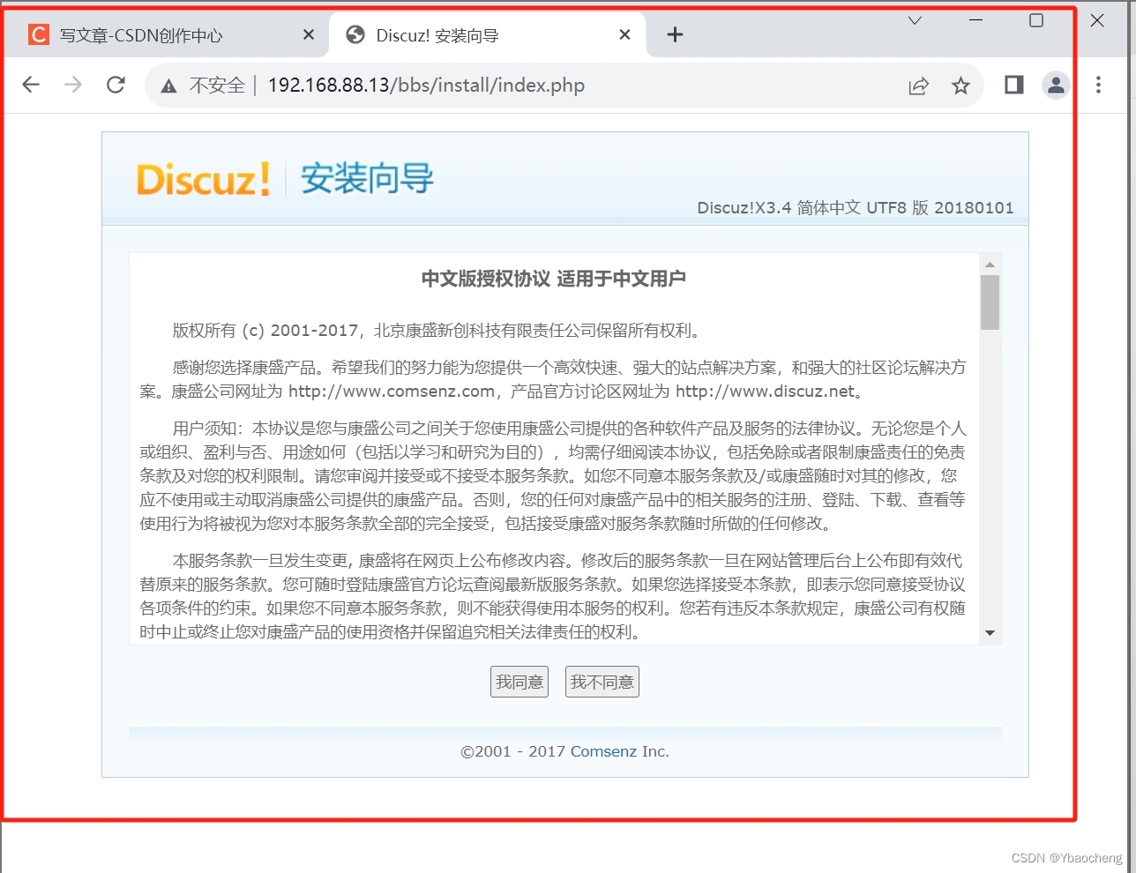Click the browser forward arrow
The width and height of the screenshot is (1136, 873).
[73, 85]
